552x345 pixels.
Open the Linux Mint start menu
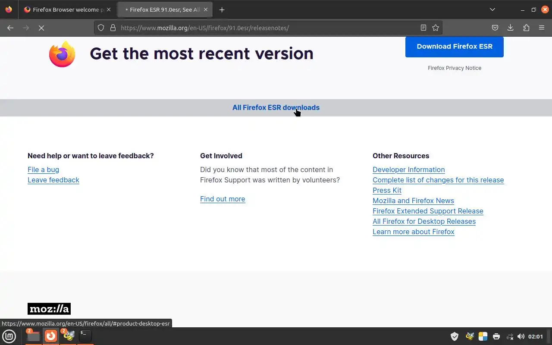pos(9,336)
